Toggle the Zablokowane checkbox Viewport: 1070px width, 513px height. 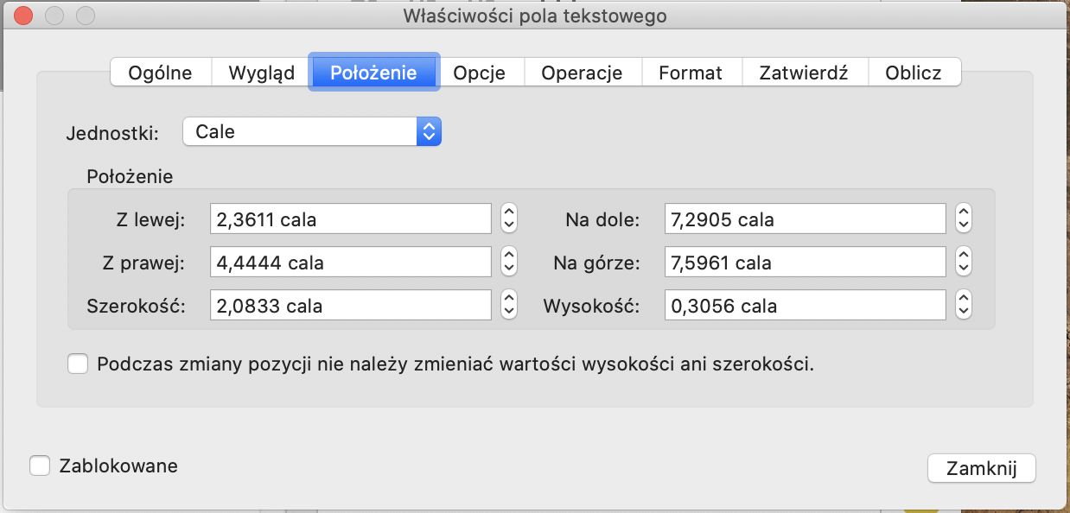(x=39, y=465)
